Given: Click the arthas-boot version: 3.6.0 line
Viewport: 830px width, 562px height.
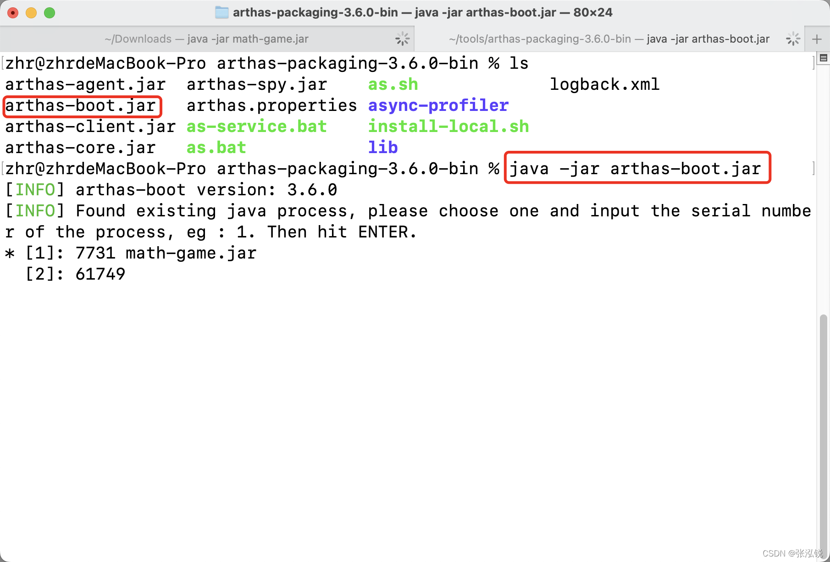Looking at the screenshot, I should (171, 190).
